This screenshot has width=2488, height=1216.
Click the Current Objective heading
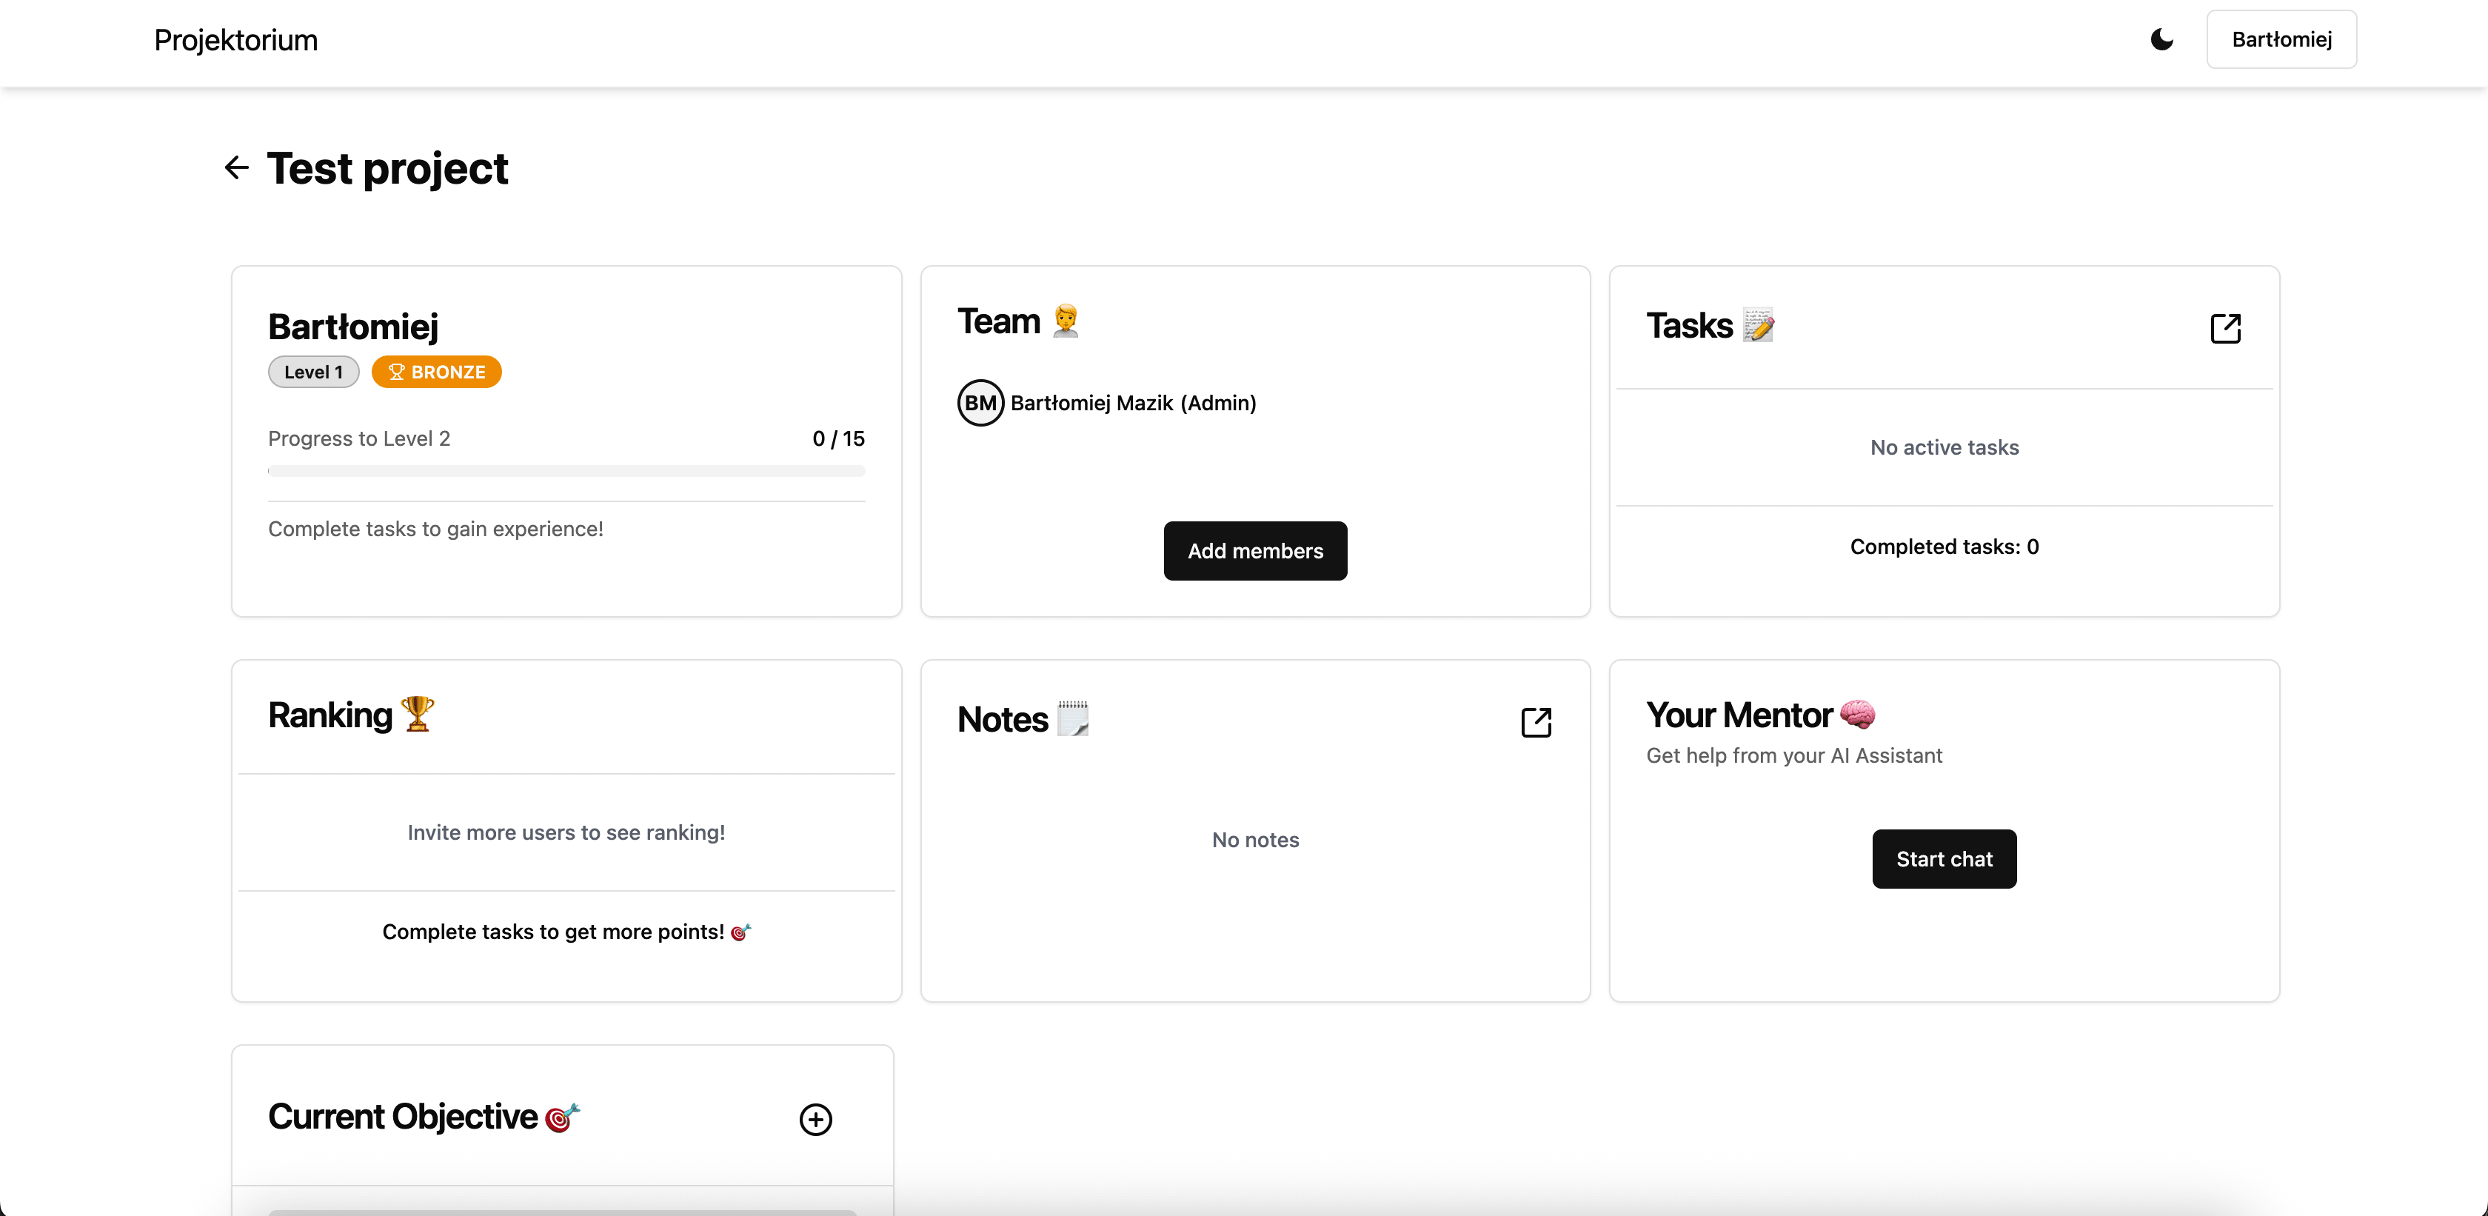(402, 1117)
